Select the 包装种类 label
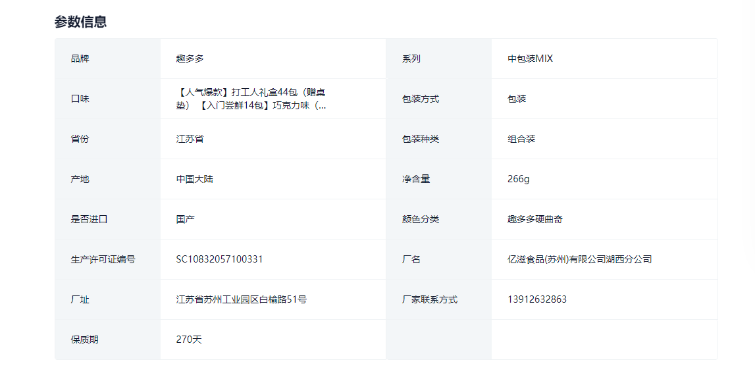This screenshot has height=379, width=755. point(421,139)
